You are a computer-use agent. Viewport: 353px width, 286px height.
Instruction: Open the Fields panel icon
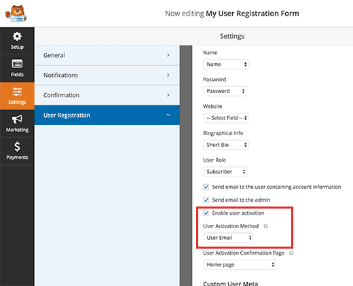click(x=17, y=64)
